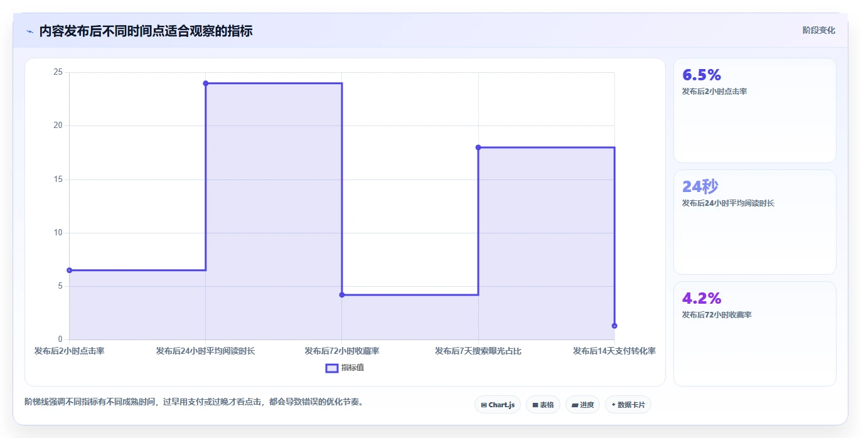Click the 阶段变化 label in the header
The width and height of the screenshot is (861, 438).
point(818,30)
